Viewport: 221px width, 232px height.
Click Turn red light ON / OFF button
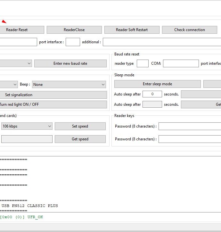click(x=53, y=104)
